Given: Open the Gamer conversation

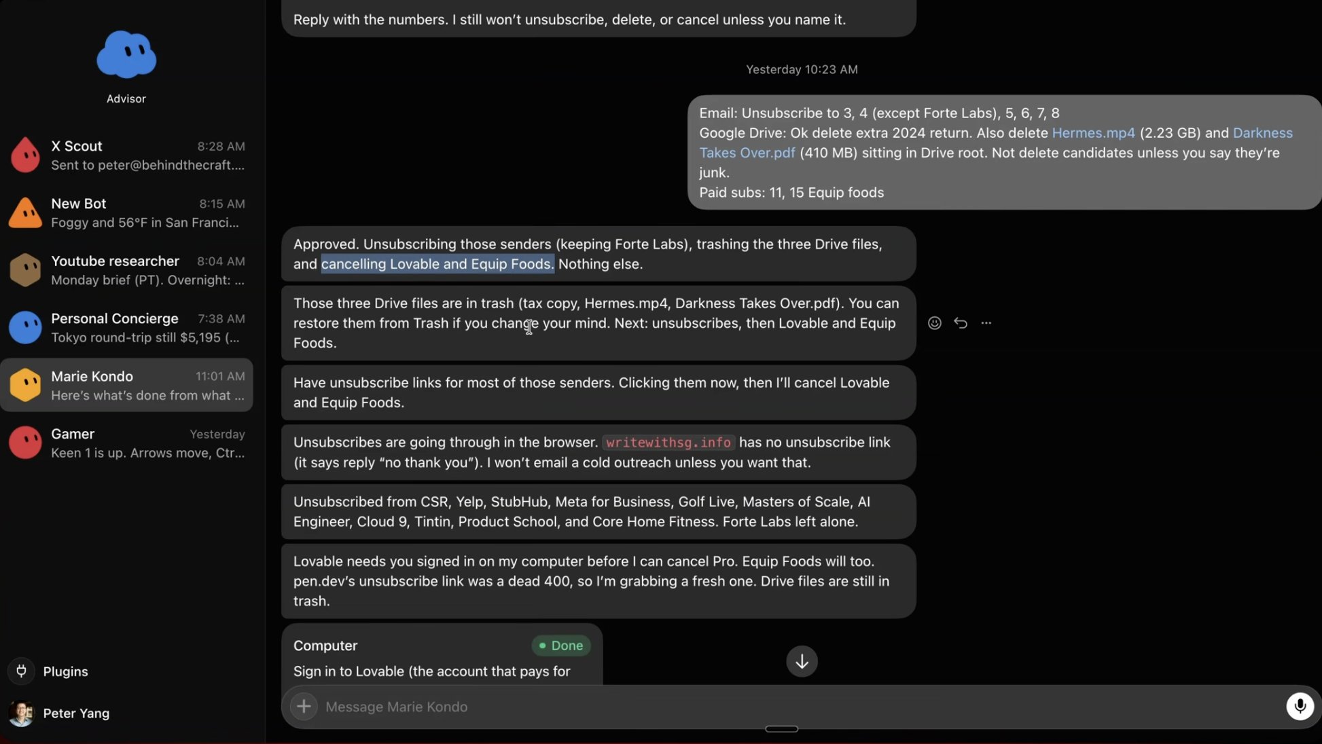Looking at the screenshot, I should coord(127,443).
